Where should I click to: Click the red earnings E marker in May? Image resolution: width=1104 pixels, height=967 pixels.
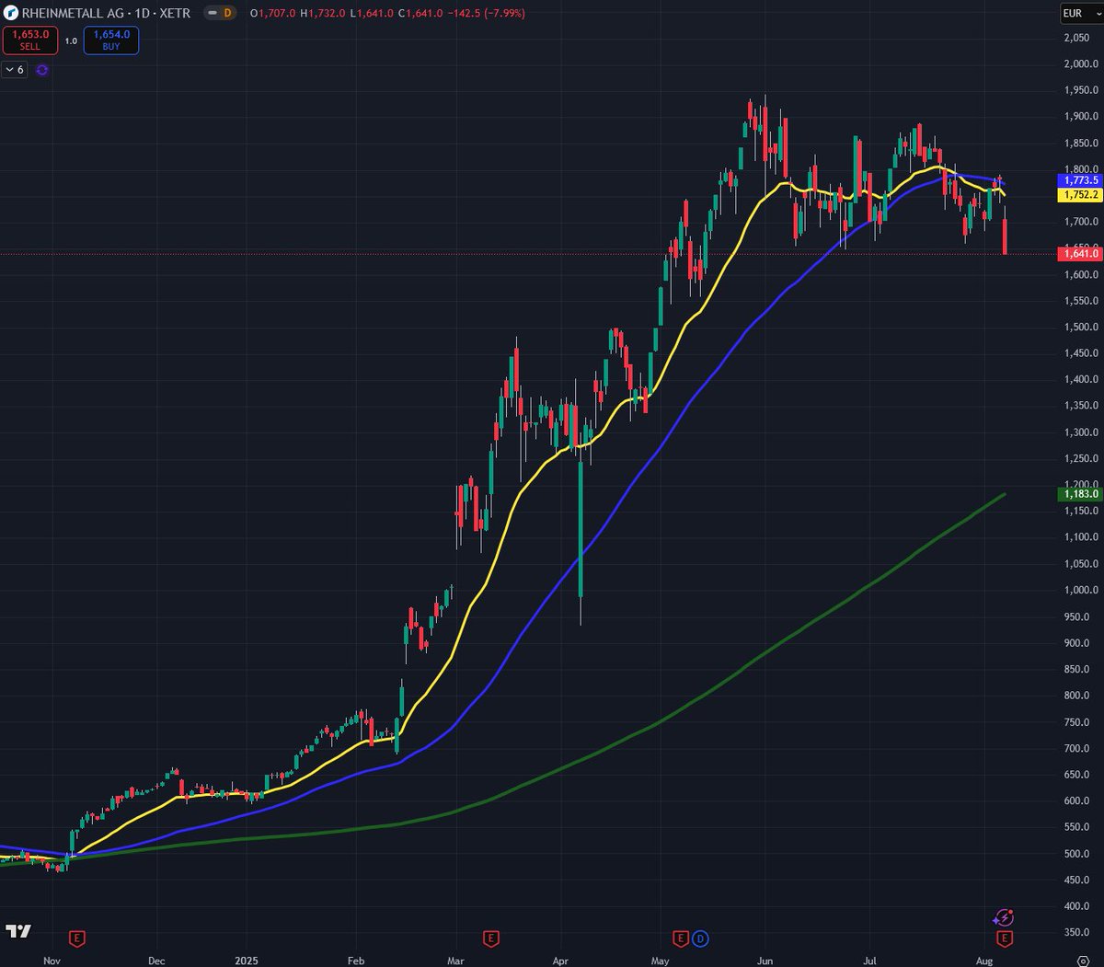681,938
